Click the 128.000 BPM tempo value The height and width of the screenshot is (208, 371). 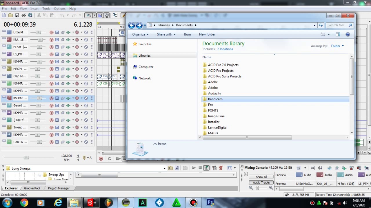click(x=66, y=156)
